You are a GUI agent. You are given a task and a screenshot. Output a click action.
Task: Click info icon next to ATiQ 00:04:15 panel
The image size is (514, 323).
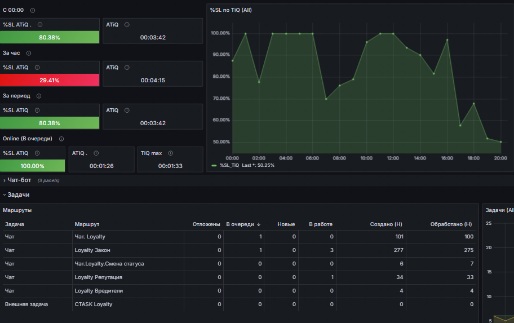(x=127, y=68)
